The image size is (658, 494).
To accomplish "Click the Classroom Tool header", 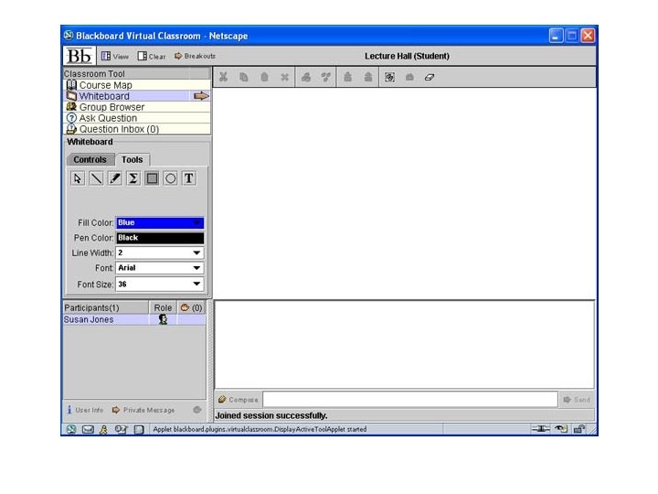I will (x=137, y=74).
